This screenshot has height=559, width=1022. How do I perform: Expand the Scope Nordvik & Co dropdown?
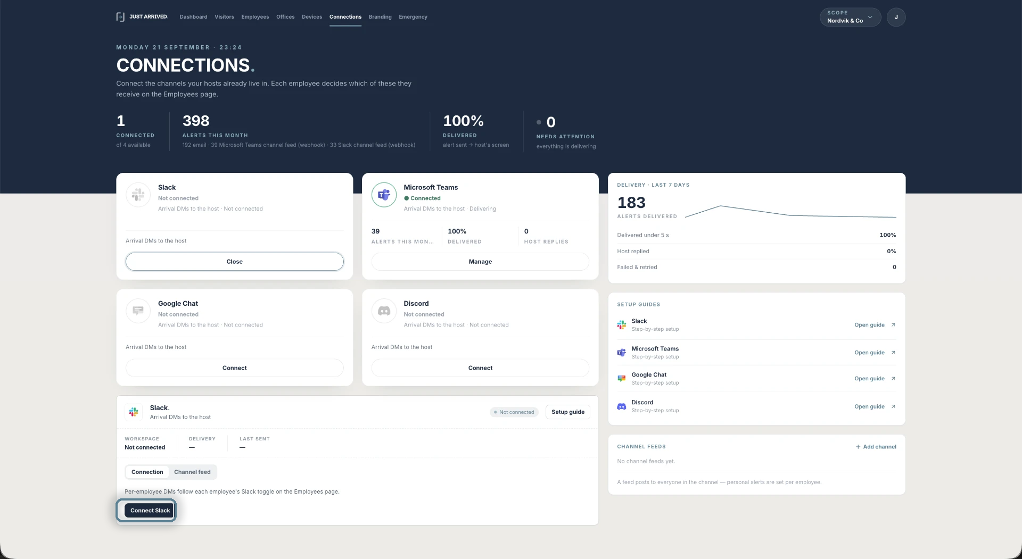[850, 17]
